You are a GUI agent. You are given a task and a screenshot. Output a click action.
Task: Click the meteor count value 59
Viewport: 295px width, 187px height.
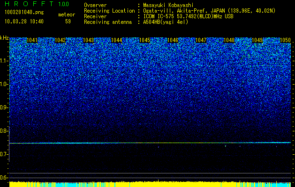pyautogui.click(x=68, y=22)
